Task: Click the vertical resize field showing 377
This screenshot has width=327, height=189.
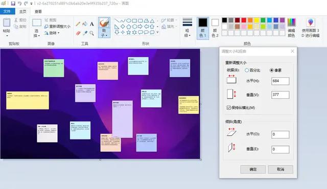Action: point(281,94)
